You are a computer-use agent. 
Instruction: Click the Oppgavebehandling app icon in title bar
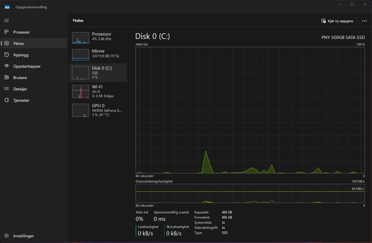pyautogui.click(x=7, y=7)
